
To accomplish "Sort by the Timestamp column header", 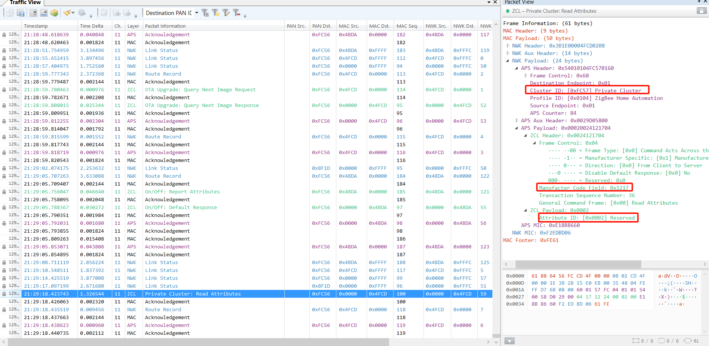I will tap(49, 26).
